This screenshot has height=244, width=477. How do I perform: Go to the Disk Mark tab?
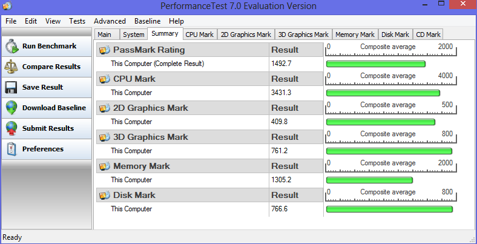pos(395,35)
